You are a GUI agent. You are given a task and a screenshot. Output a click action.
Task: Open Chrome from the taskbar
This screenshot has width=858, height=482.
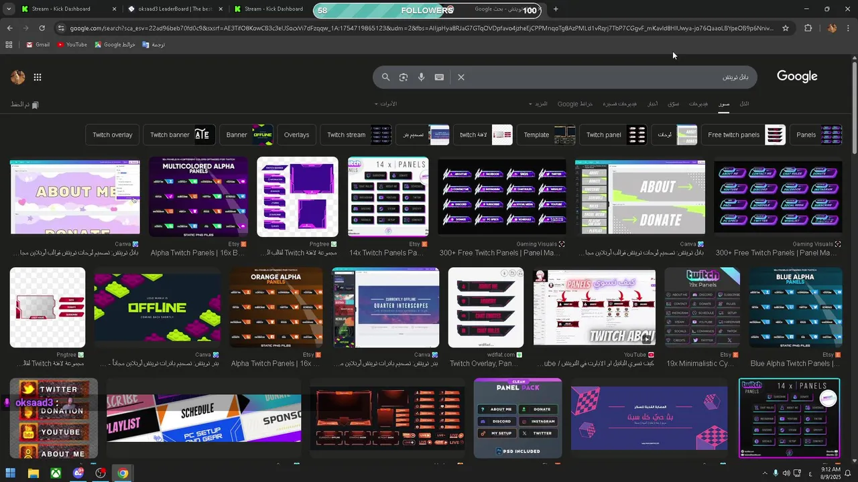point(123,473)
